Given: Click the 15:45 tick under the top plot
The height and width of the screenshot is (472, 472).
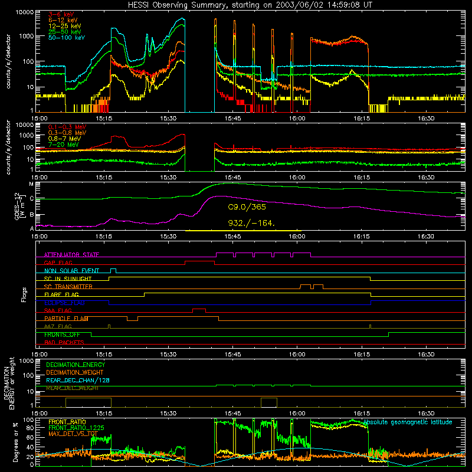Looking at the screenshot, I should click(x=232, y=119).
